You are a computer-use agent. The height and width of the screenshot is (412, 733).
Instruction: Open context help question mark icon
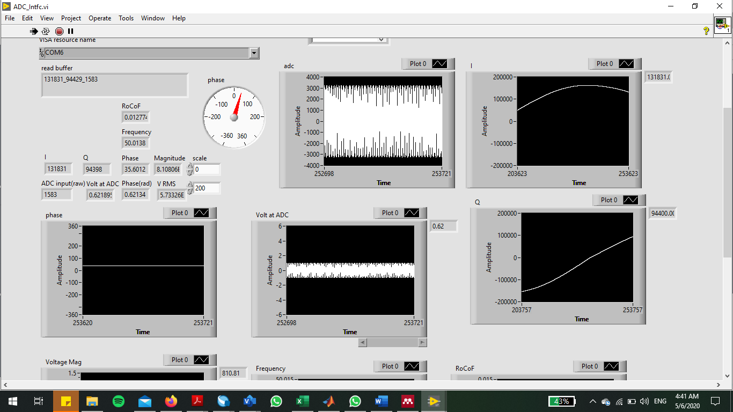[706, 31]
